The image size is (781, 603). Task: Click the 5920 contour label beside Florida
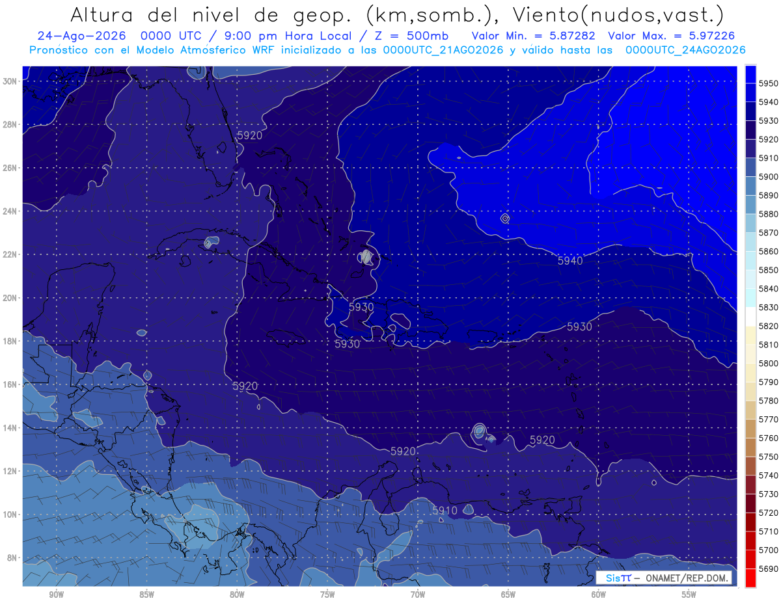(250, 135)
